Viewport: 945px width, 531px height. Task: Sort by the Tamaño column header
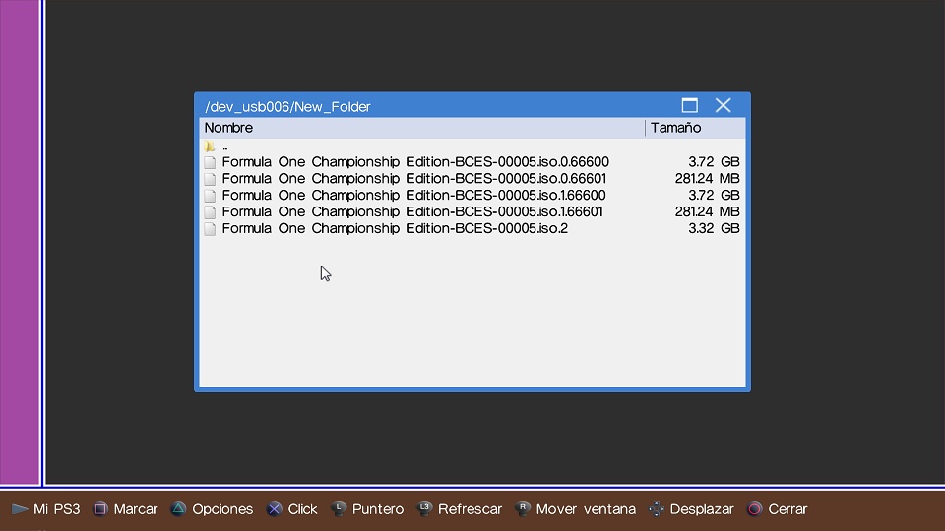click(696, 128)
